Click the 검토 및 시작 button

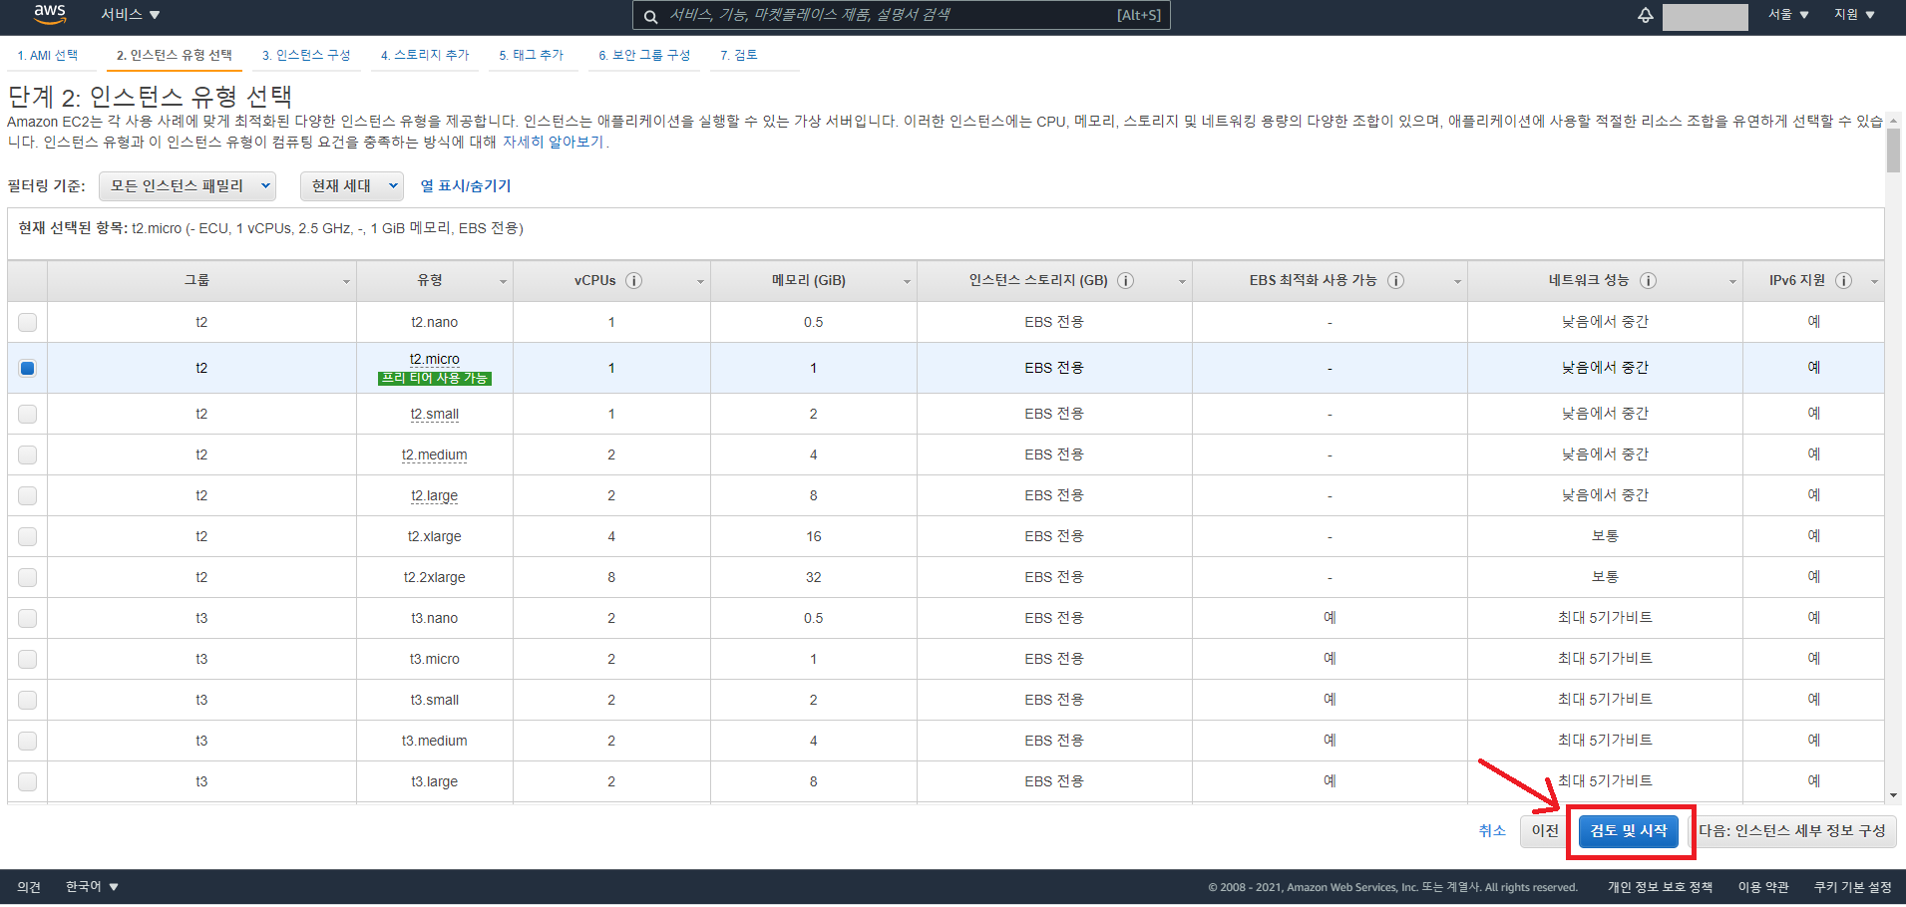1629,830
